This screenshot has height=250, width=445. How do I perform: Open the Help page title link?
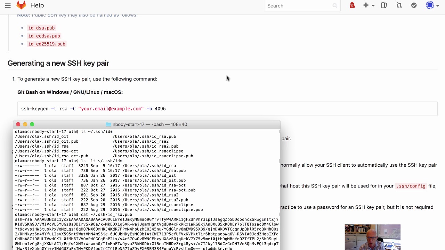click(37, 6)
